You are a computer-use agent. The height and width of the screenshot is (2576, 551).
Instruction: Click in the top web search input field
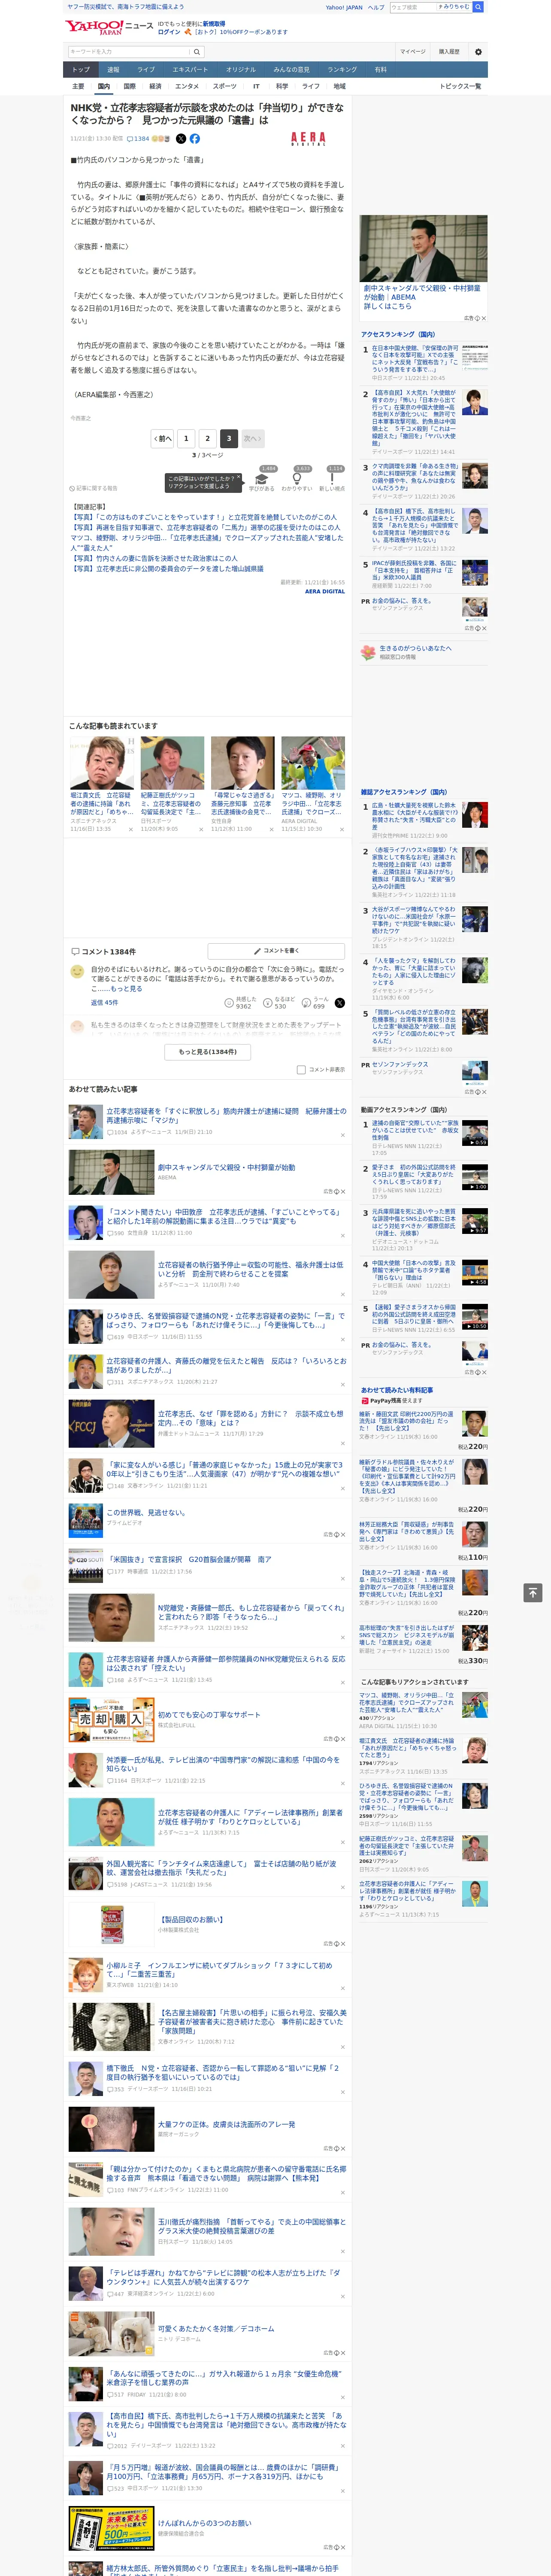430,7
